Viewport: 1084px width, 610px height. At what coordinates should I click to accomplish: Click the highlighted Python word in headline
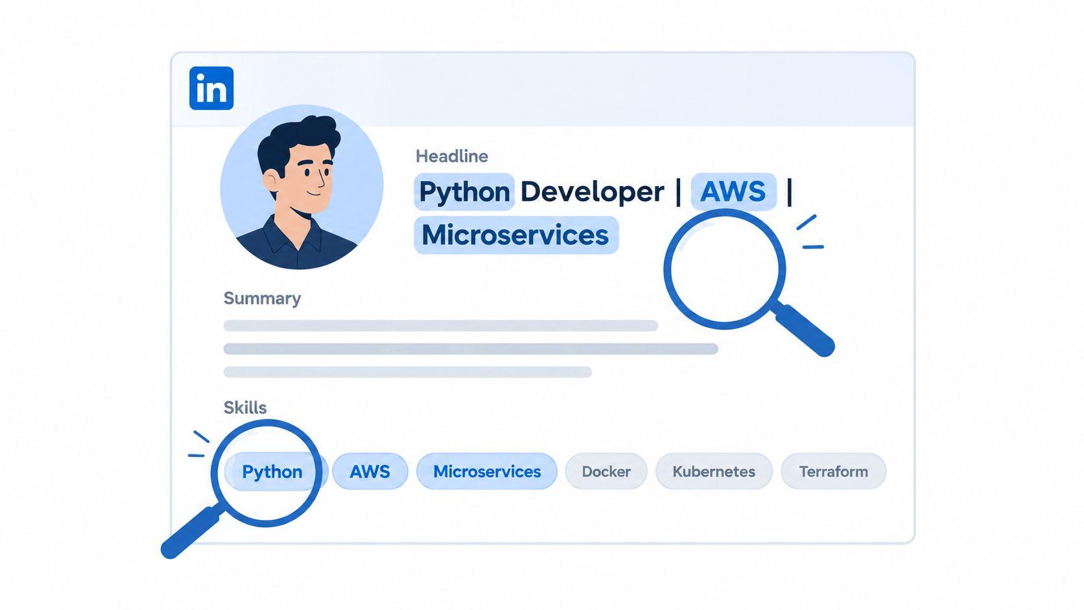click(x=464, y=192)
